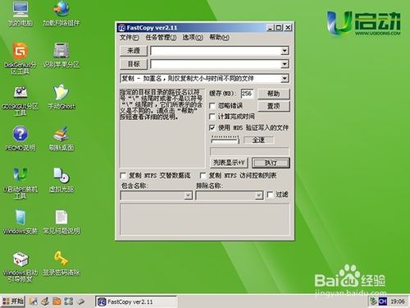Viewport: 410px width, 308px height.
Task: Expand the source path dropdown arrow
Action: [285, 51]
